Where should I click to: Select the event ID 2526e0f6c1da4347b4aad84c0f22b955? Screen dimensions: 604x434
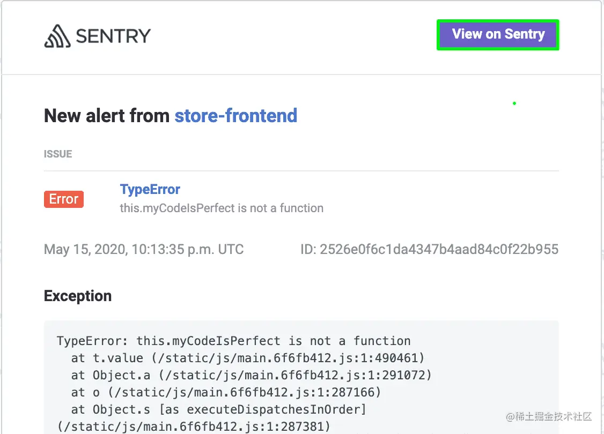coord(429,249)
